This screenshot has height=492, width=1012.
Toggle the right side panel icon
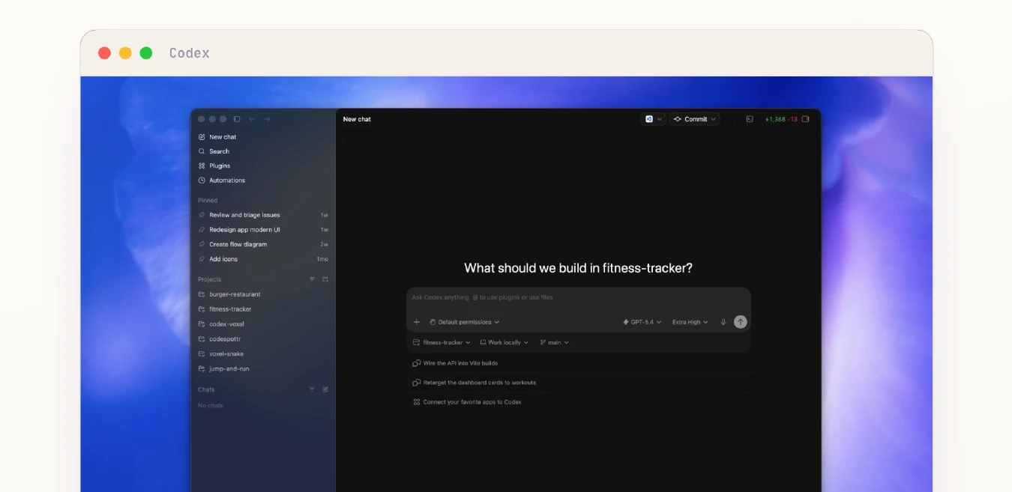tap(806, 119)
